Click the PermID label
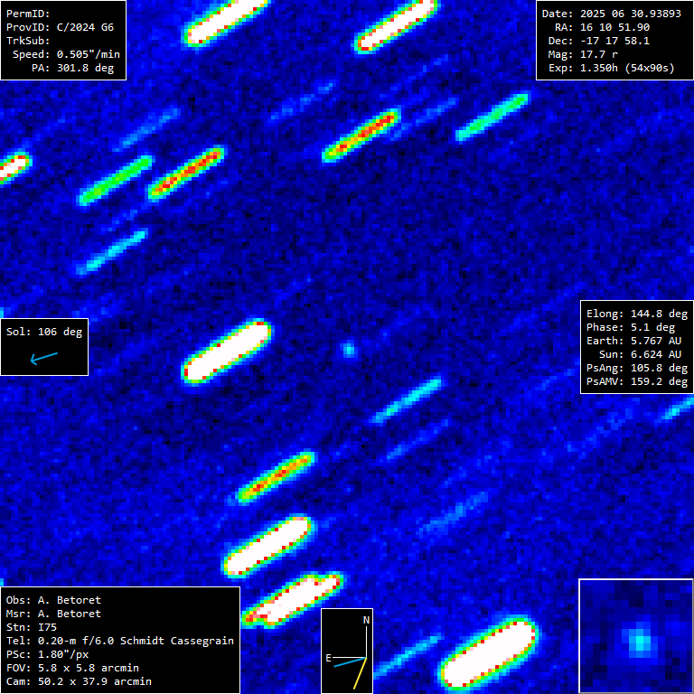The image size is (694, 694). click(28, 14)
